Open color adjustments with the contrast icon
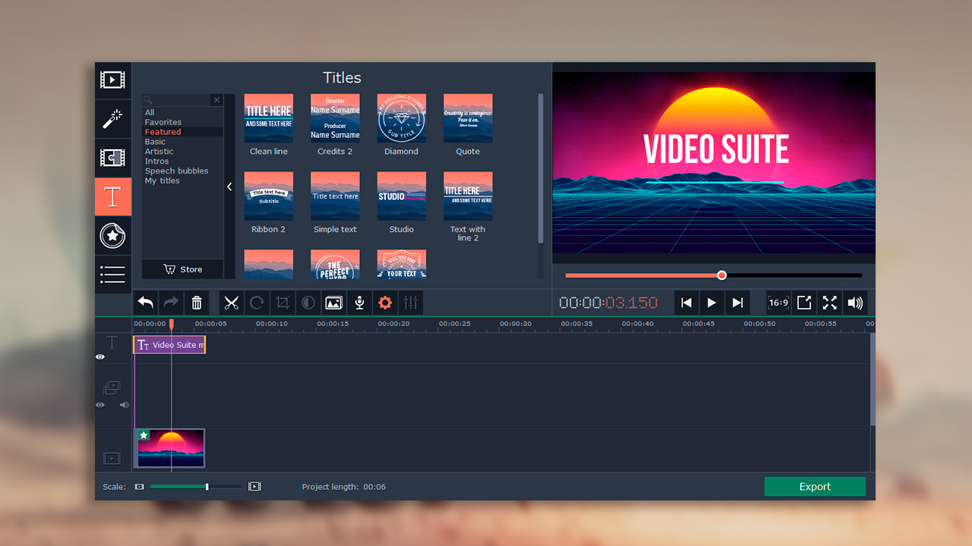This screenshot has height=546, width=972. pyautogui.click(x=308, y=303)
